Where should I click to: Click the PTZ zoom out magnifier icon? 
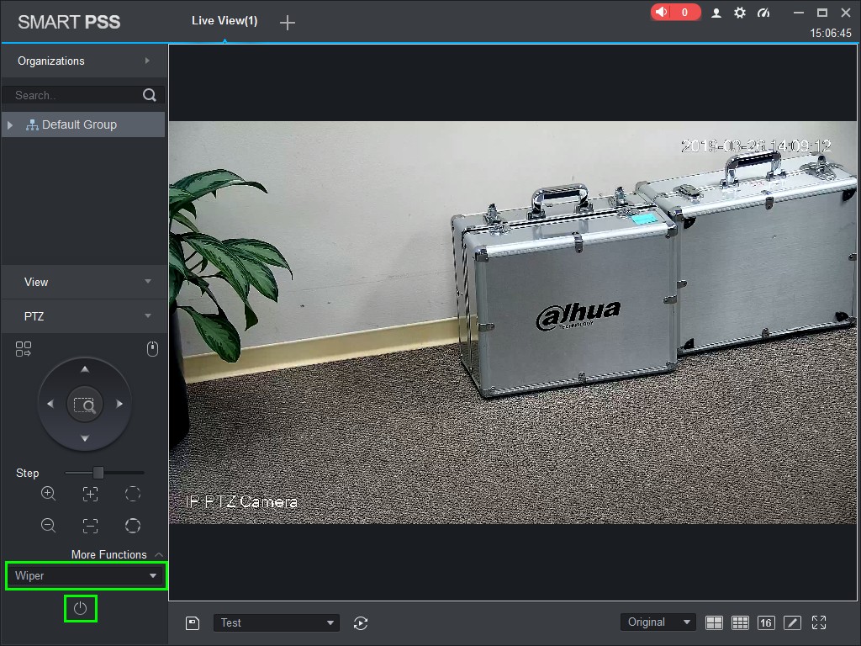coord(49,526)
